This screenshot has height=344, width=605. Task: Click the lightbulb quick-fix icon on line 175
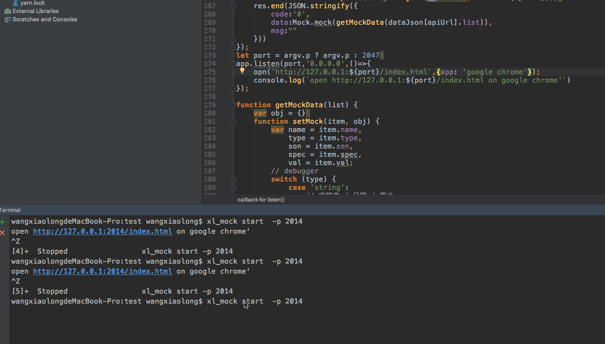(x=243, y=71)
